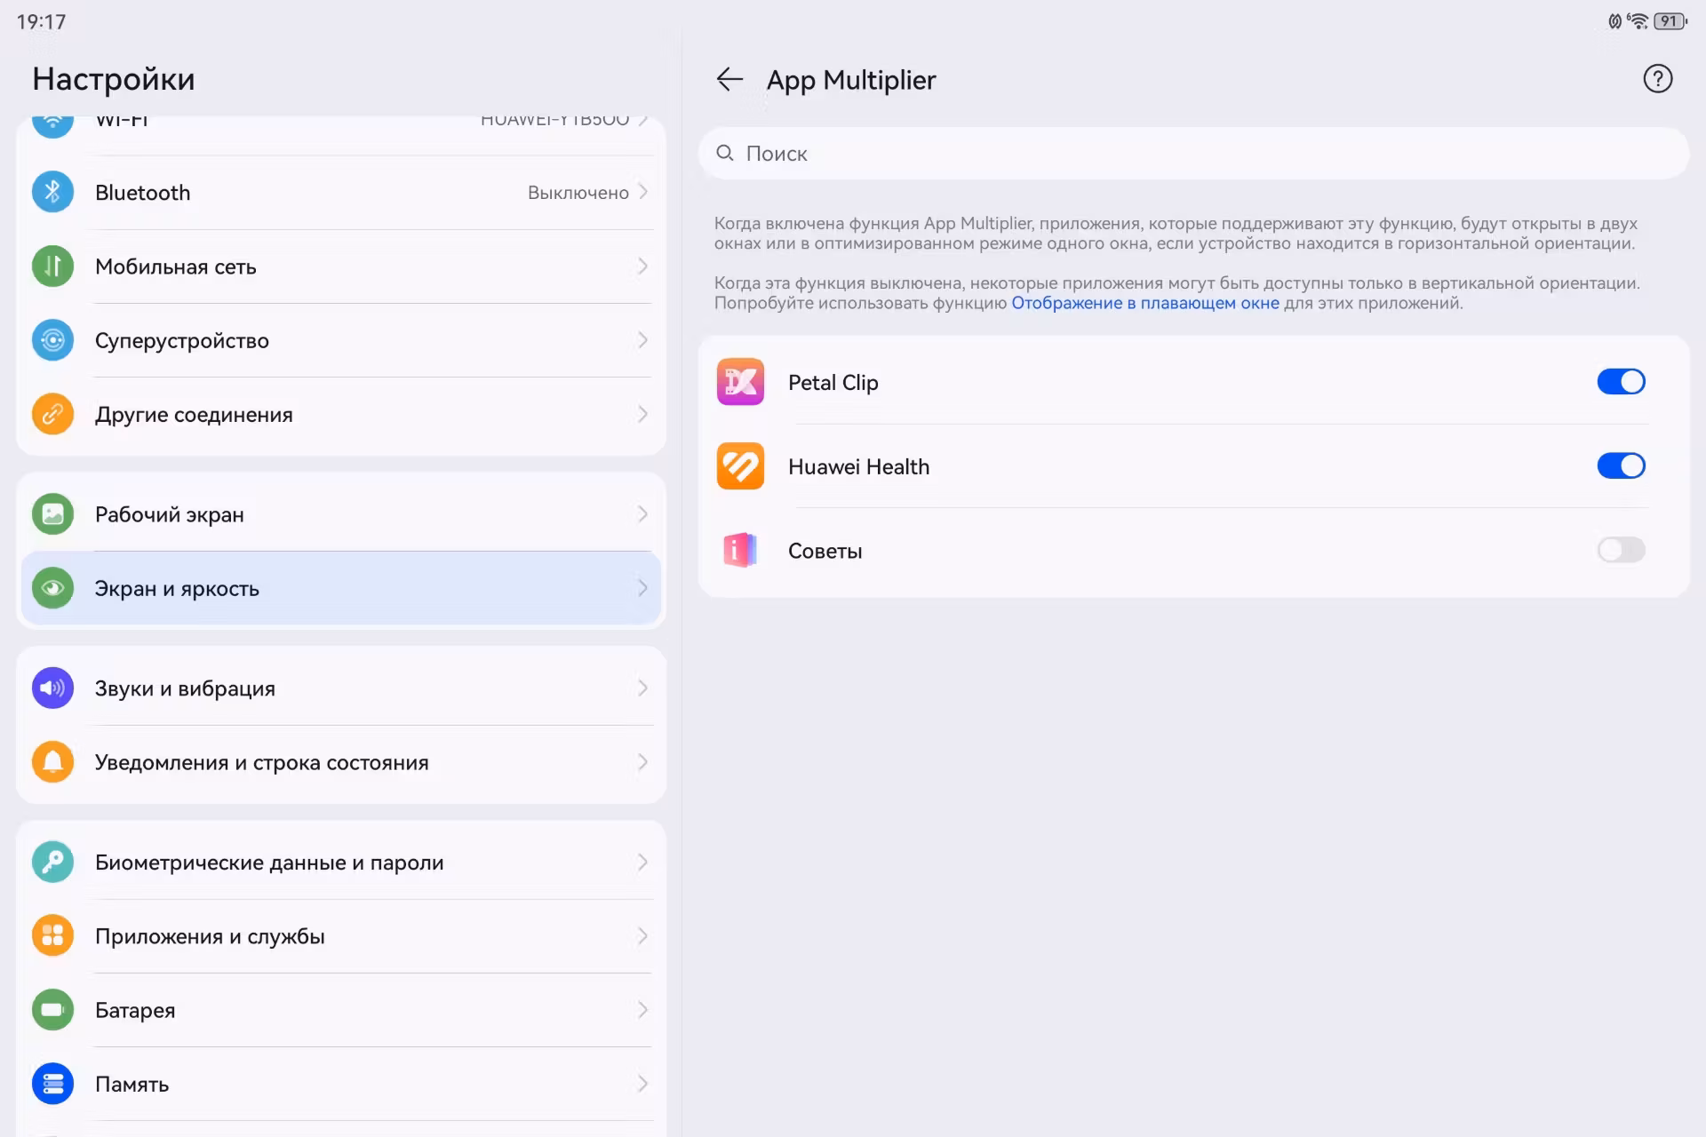This screenshot has height=1137, width=1706.
Task: Tap the Биометрические данные key icon
Action: click(x=52, y=862)
